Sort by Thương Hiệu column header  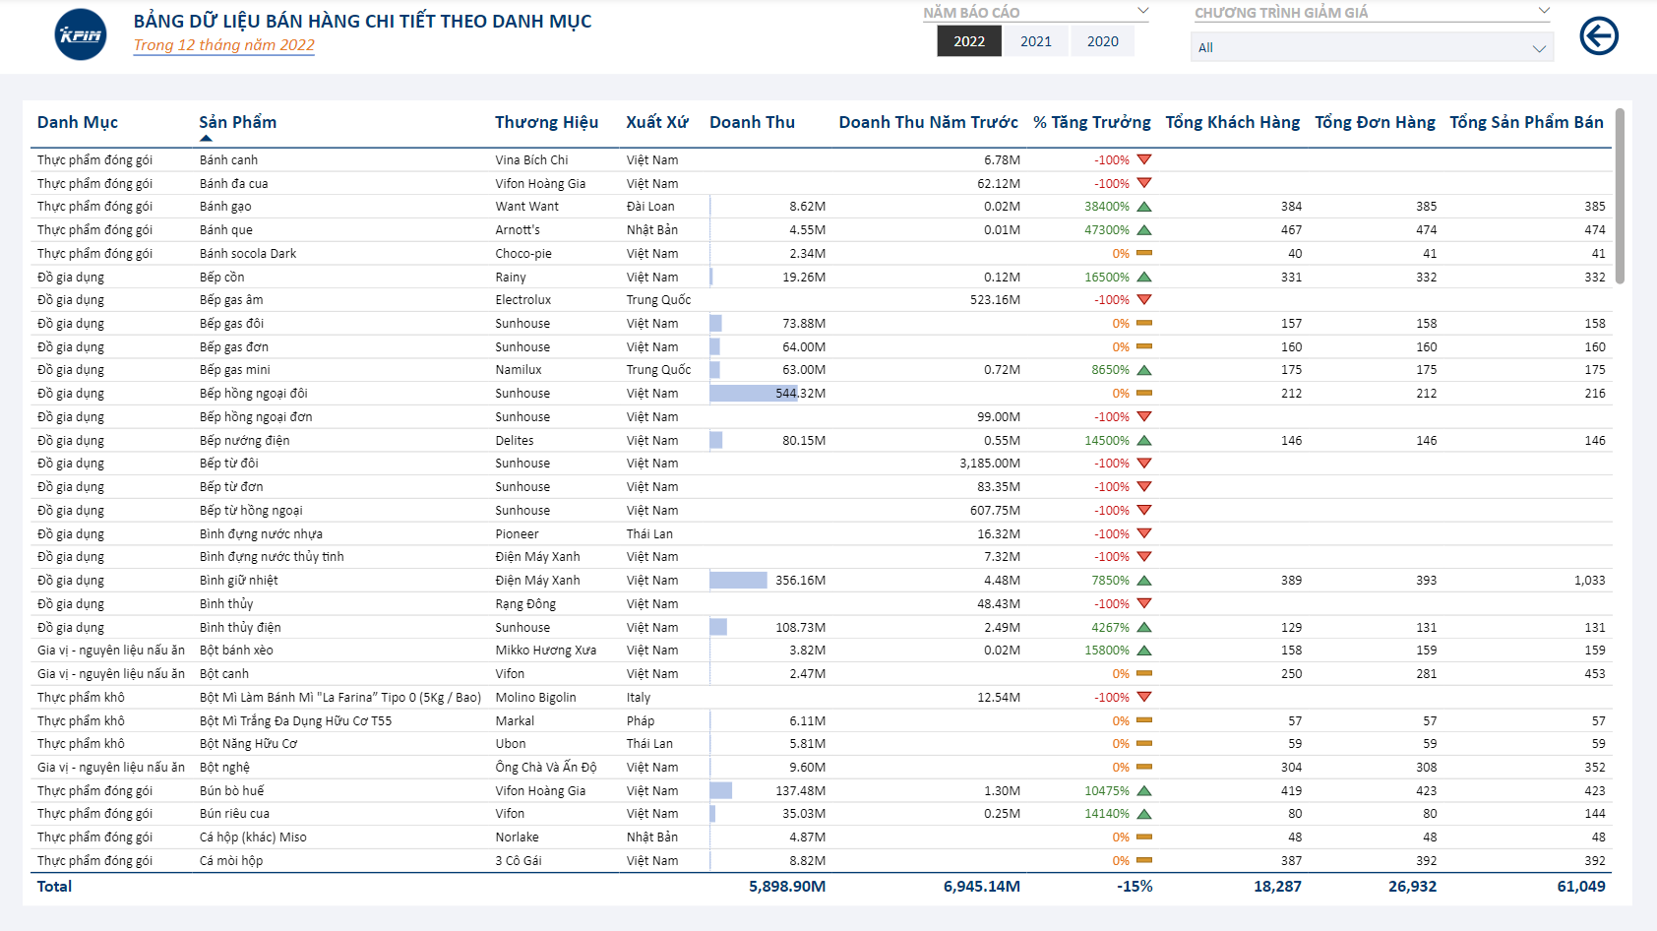point(546,122)
